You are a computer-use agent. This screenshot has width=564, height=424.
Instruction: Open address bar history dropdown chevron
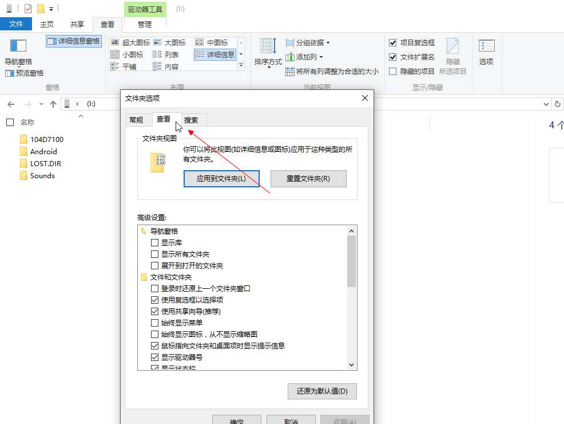pos(546,104)
